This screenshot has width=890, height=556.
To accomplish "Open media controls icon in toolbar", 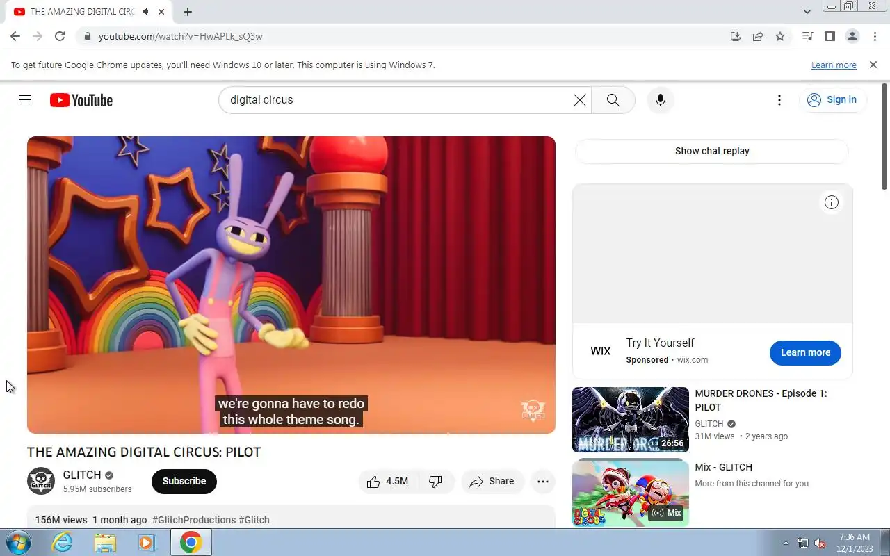I will click(x=807, y=36).
